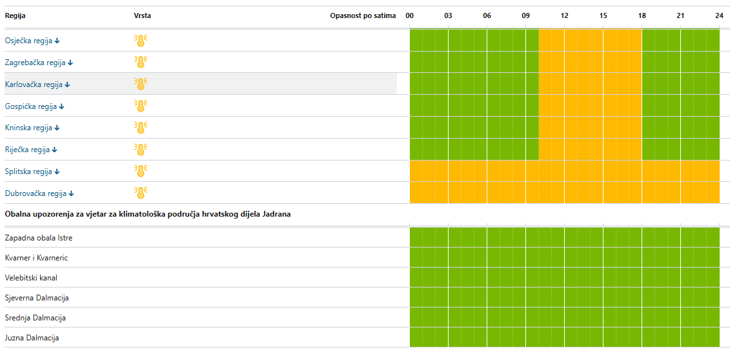Expand the Osječka regija down arrow

pyautogui.click(x=57, y=41)
